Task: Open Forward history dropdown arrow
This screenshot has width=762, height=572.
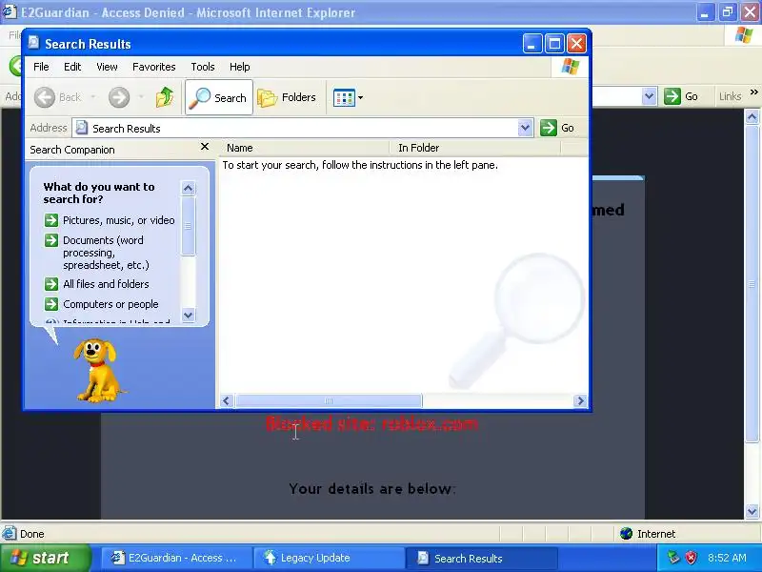Action: tap(141, 97)
